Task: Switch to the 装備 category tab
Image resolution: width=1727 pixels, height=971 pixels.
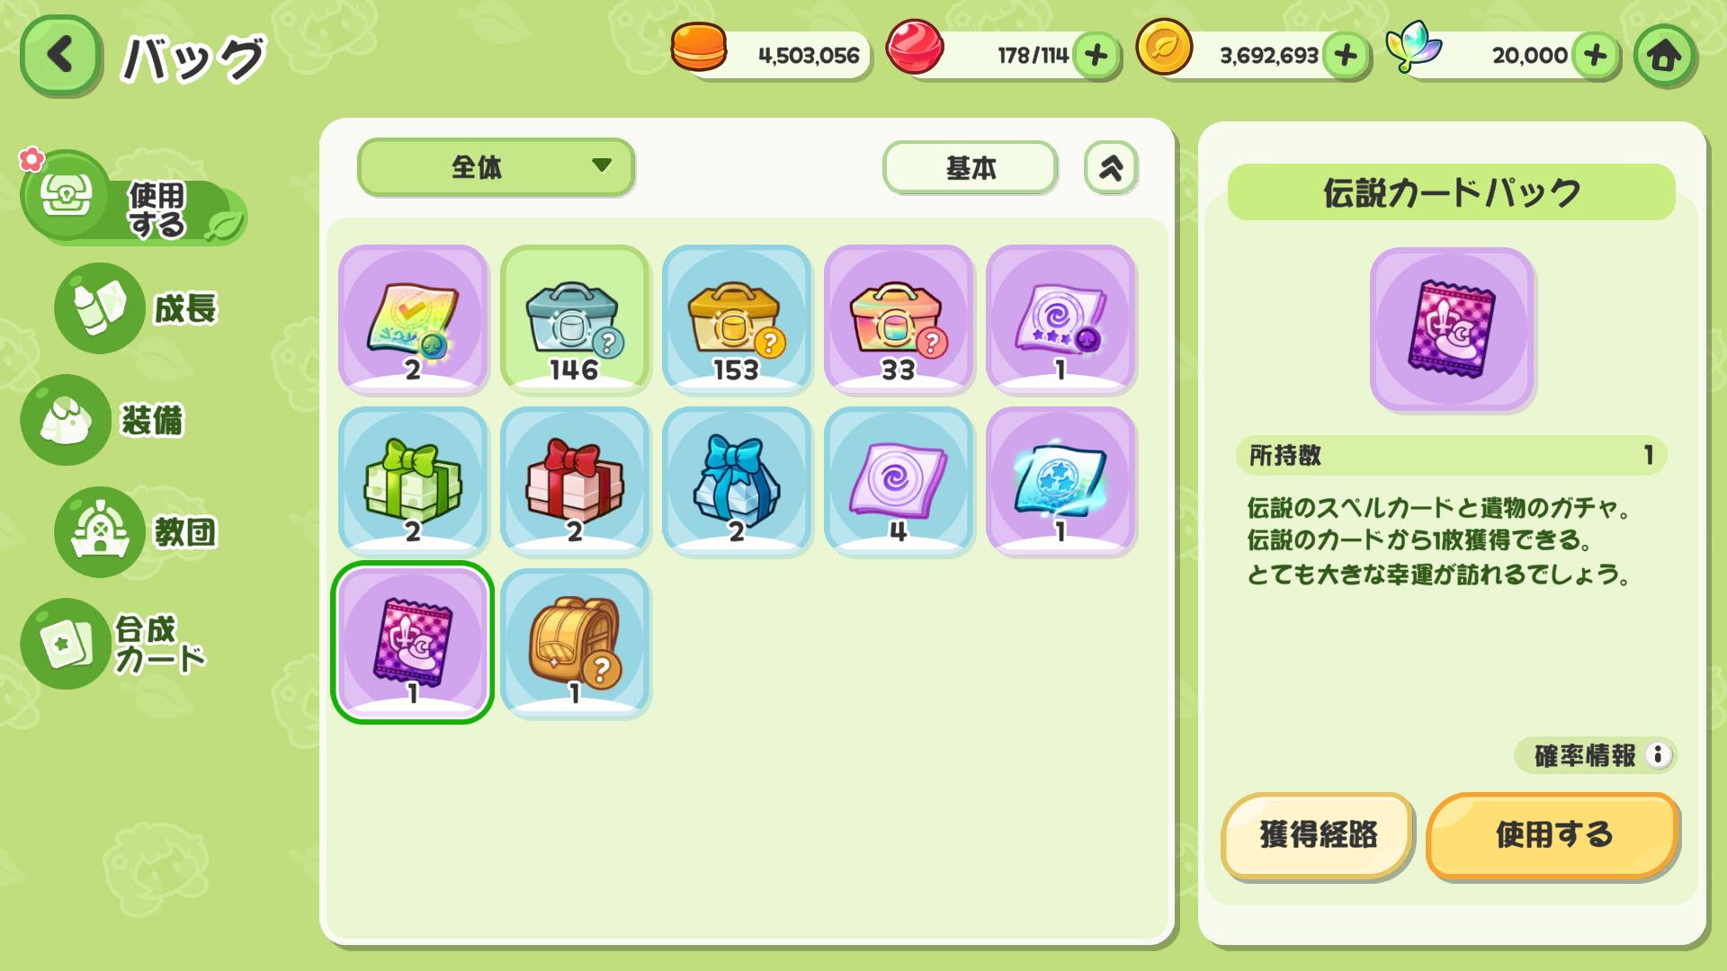Action: click(106, 420)
